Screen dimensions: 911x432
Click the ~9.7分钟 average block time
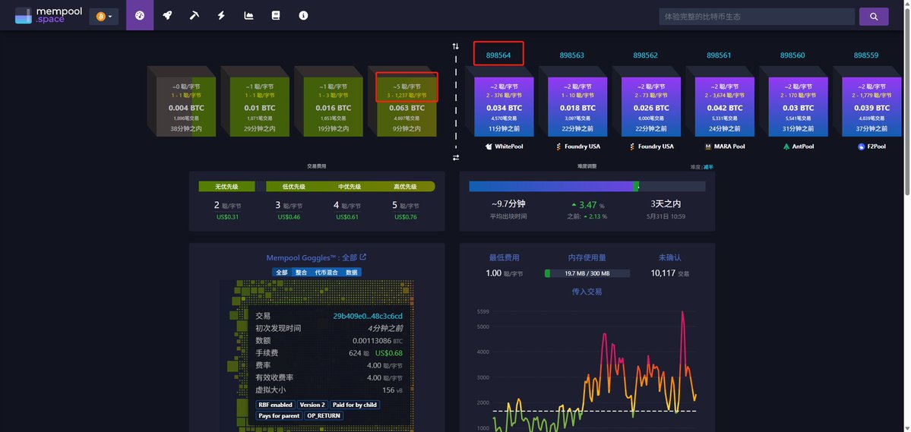tap(508, 204)
